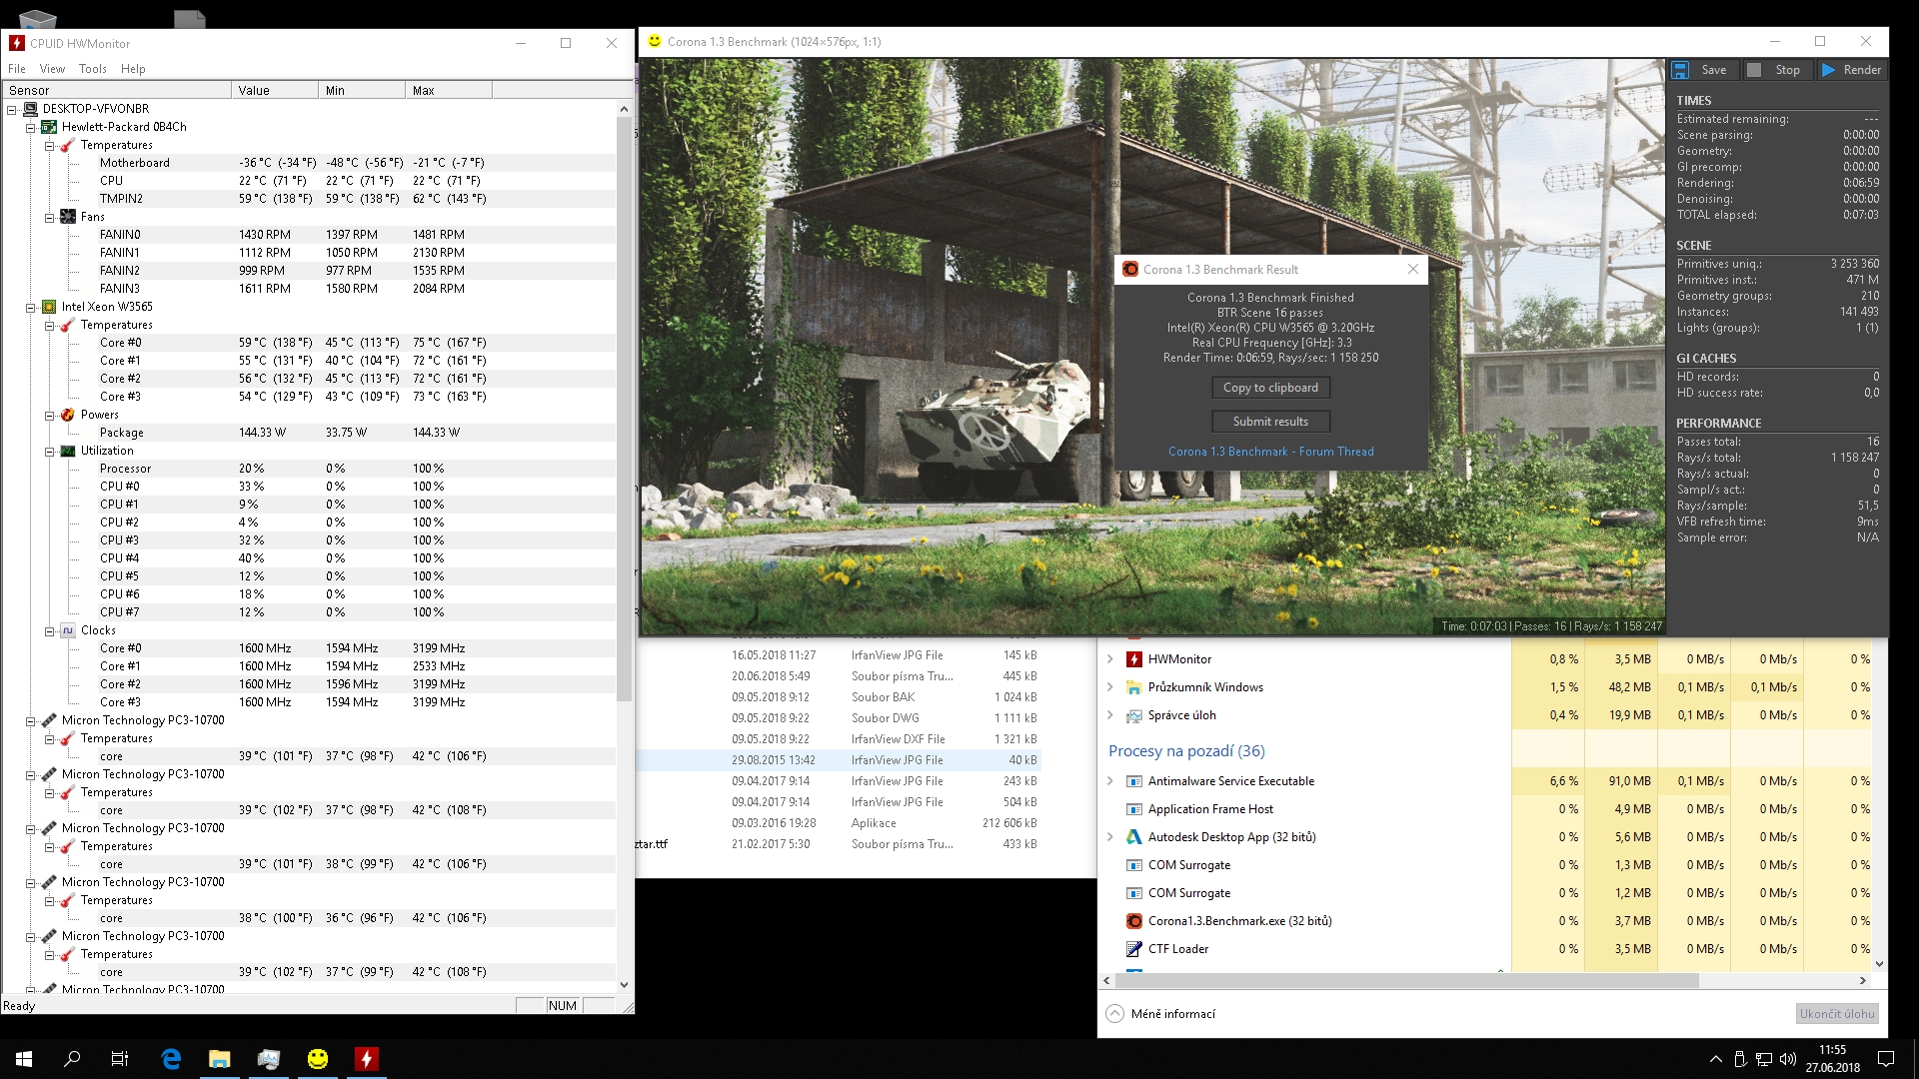Collapse the Hewlett-Packard 0B4Ch node
Viewport: 1919px width, 1079px height.
coord(30,127)
